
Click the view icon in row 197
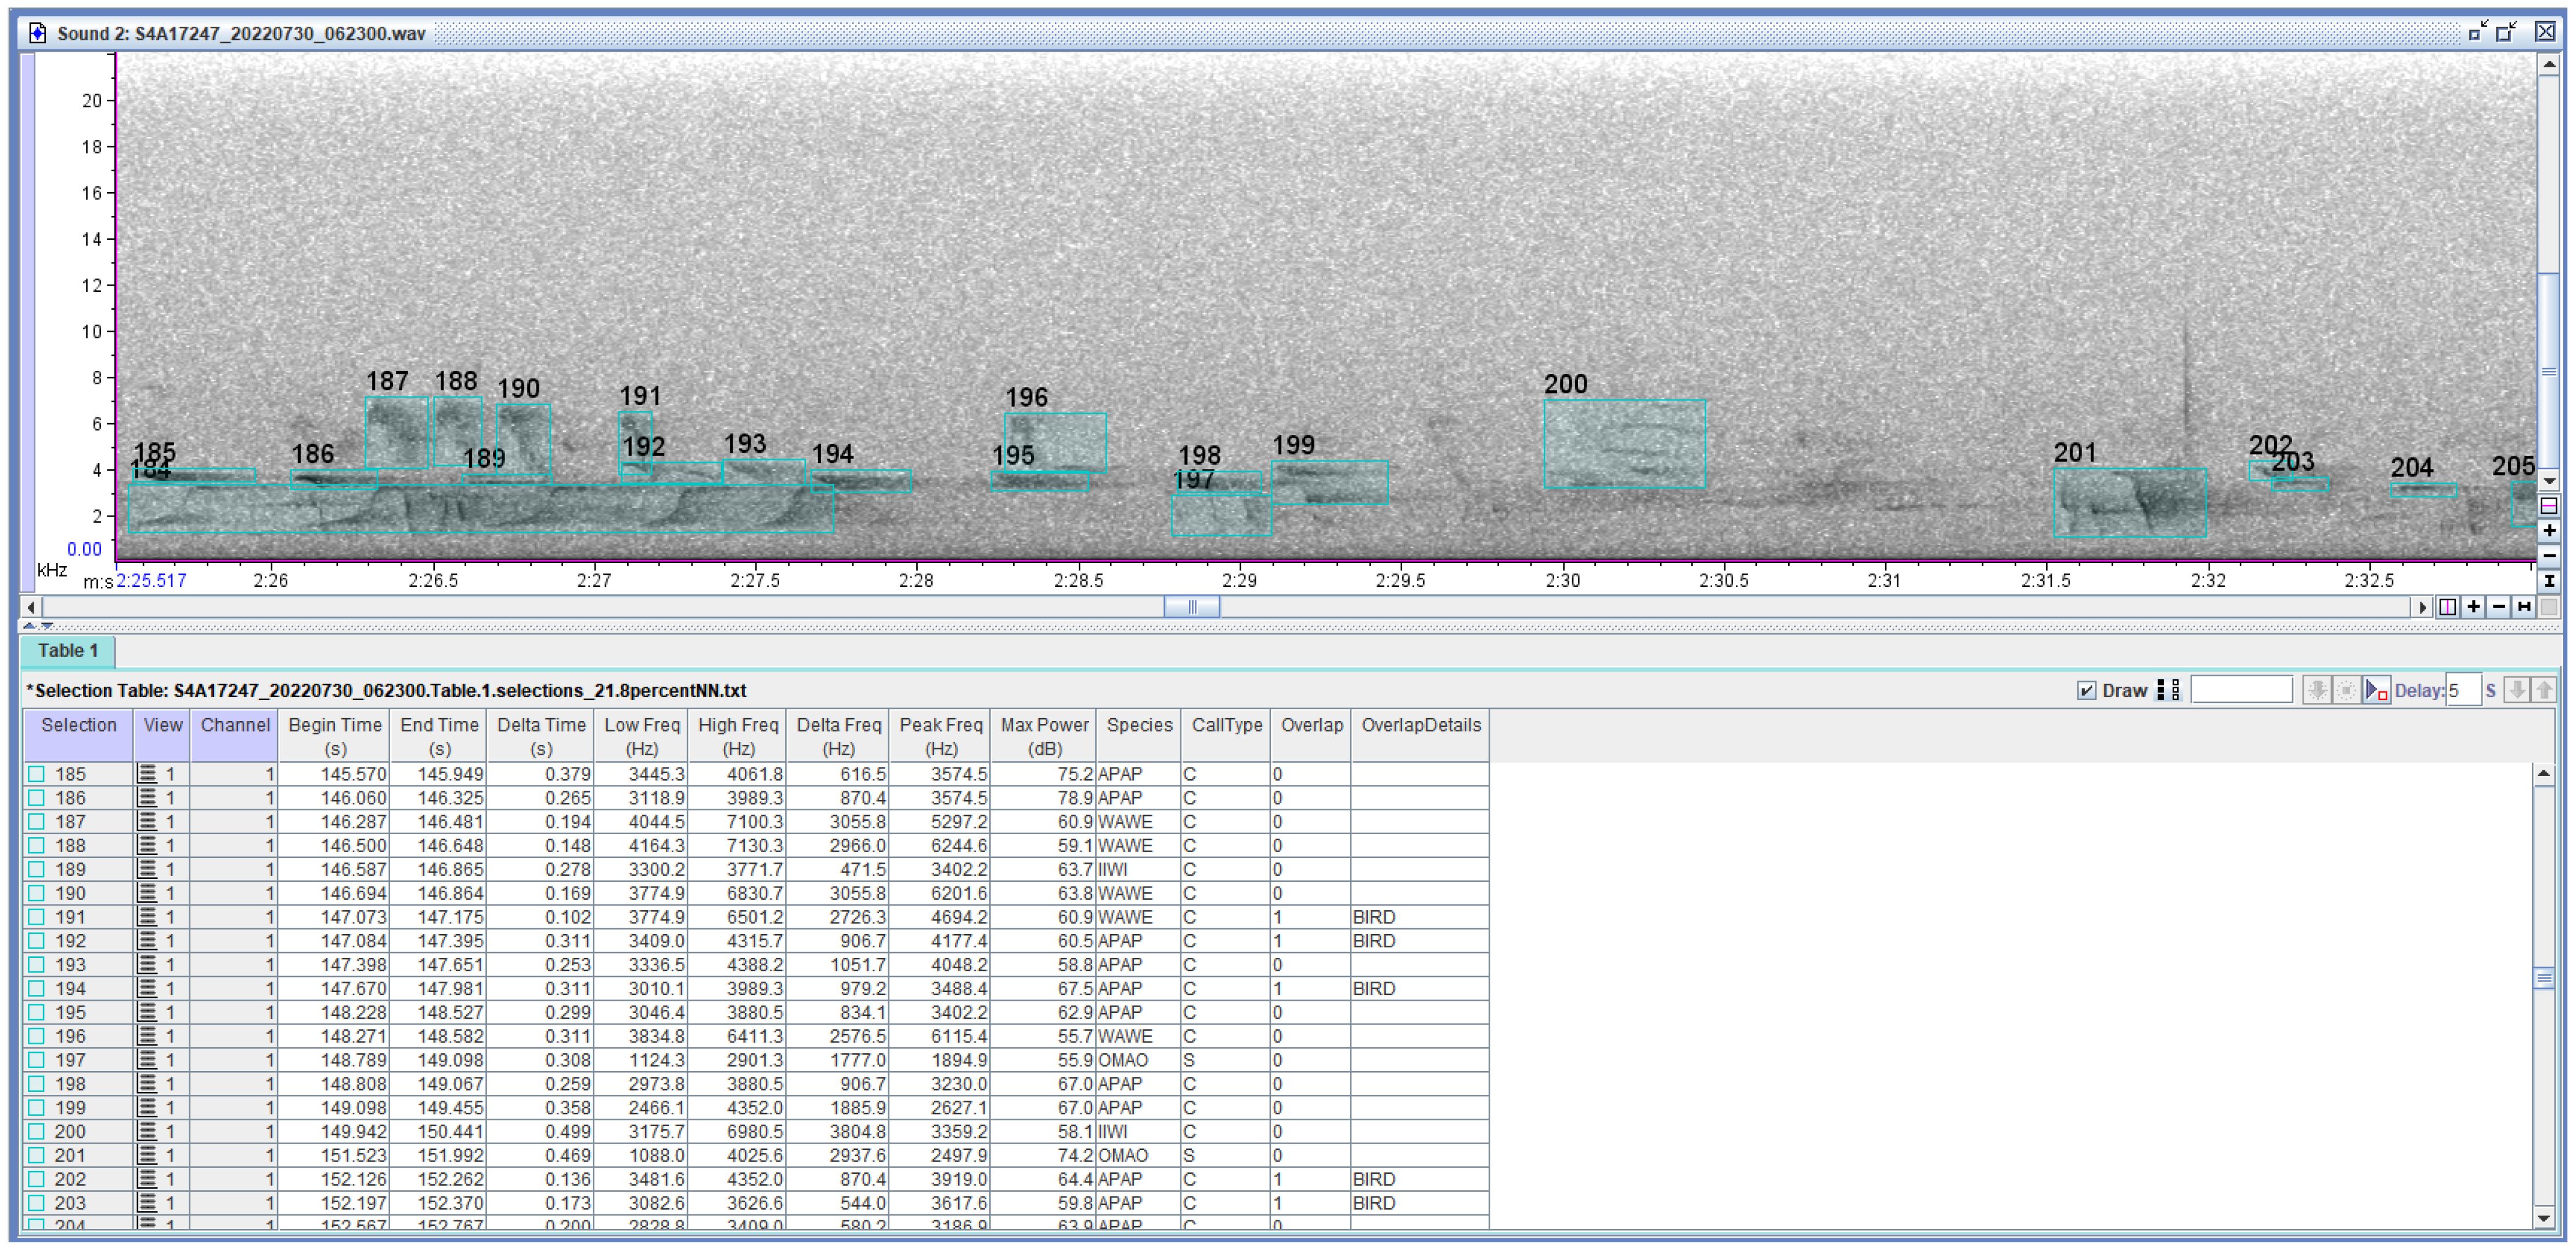pos(148,1060)
